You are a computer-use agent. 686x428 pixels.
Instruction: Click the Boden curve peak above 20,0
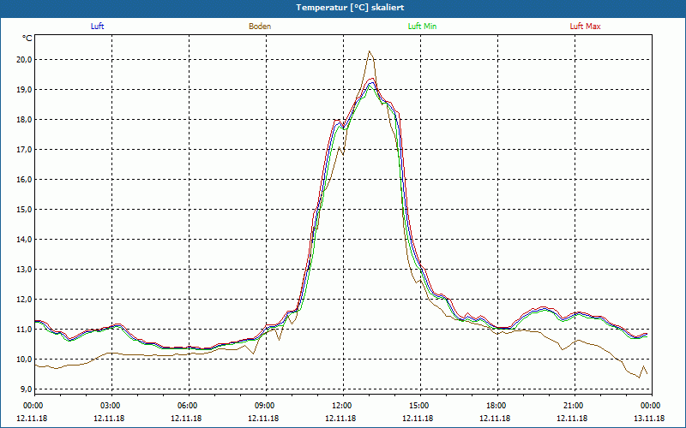(370, 52)
